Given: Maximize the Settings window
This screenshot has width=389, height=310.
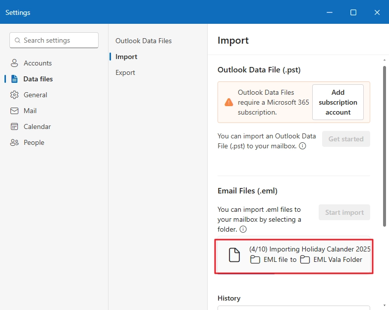Looking at the screenshot, I should coord(353,12).
